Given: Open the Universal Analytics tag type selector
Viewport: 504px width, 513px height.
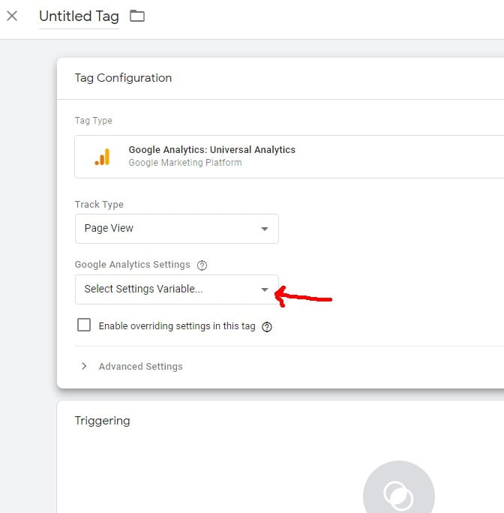Looking at the screenshot, I should (x=289, y=157).
